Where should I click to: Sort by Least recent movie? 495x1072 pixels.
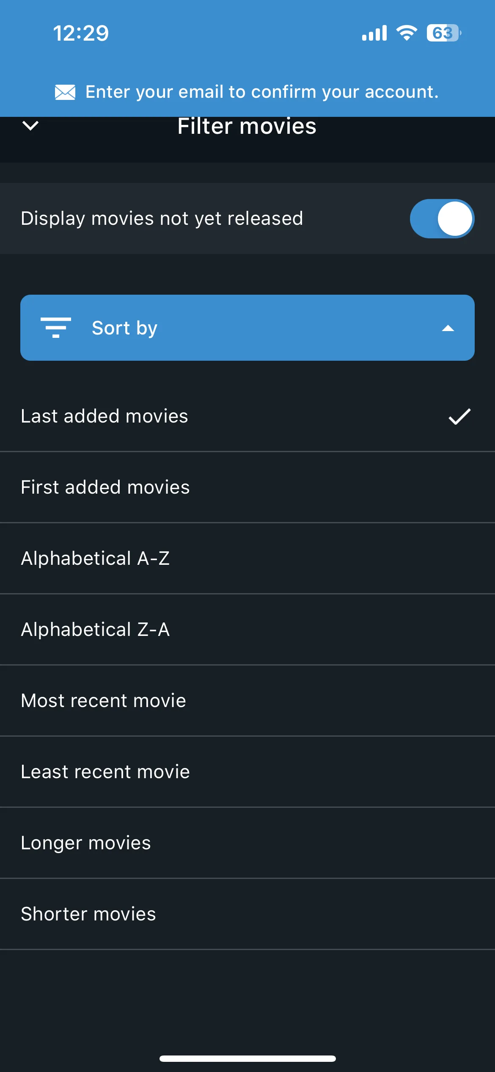247,772
